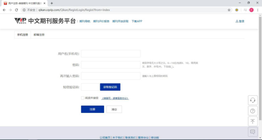Click the 清空 button
This screenshot has height=140, width=262.
coord(114,109)
